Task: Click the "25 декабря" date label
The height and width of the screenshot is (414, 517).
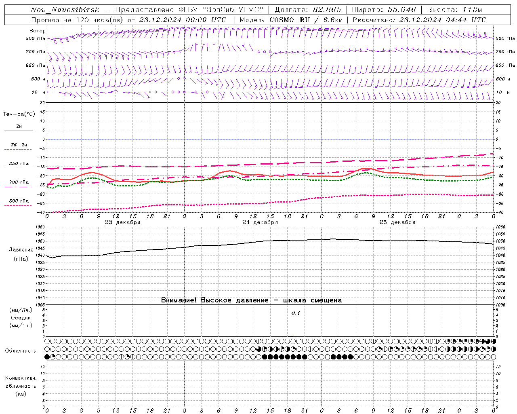Action: [397, 222]
